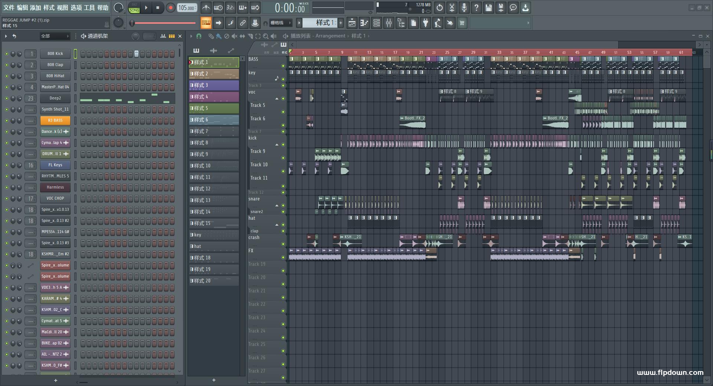
Task: Mute the key playlist track
Action: 283,79
